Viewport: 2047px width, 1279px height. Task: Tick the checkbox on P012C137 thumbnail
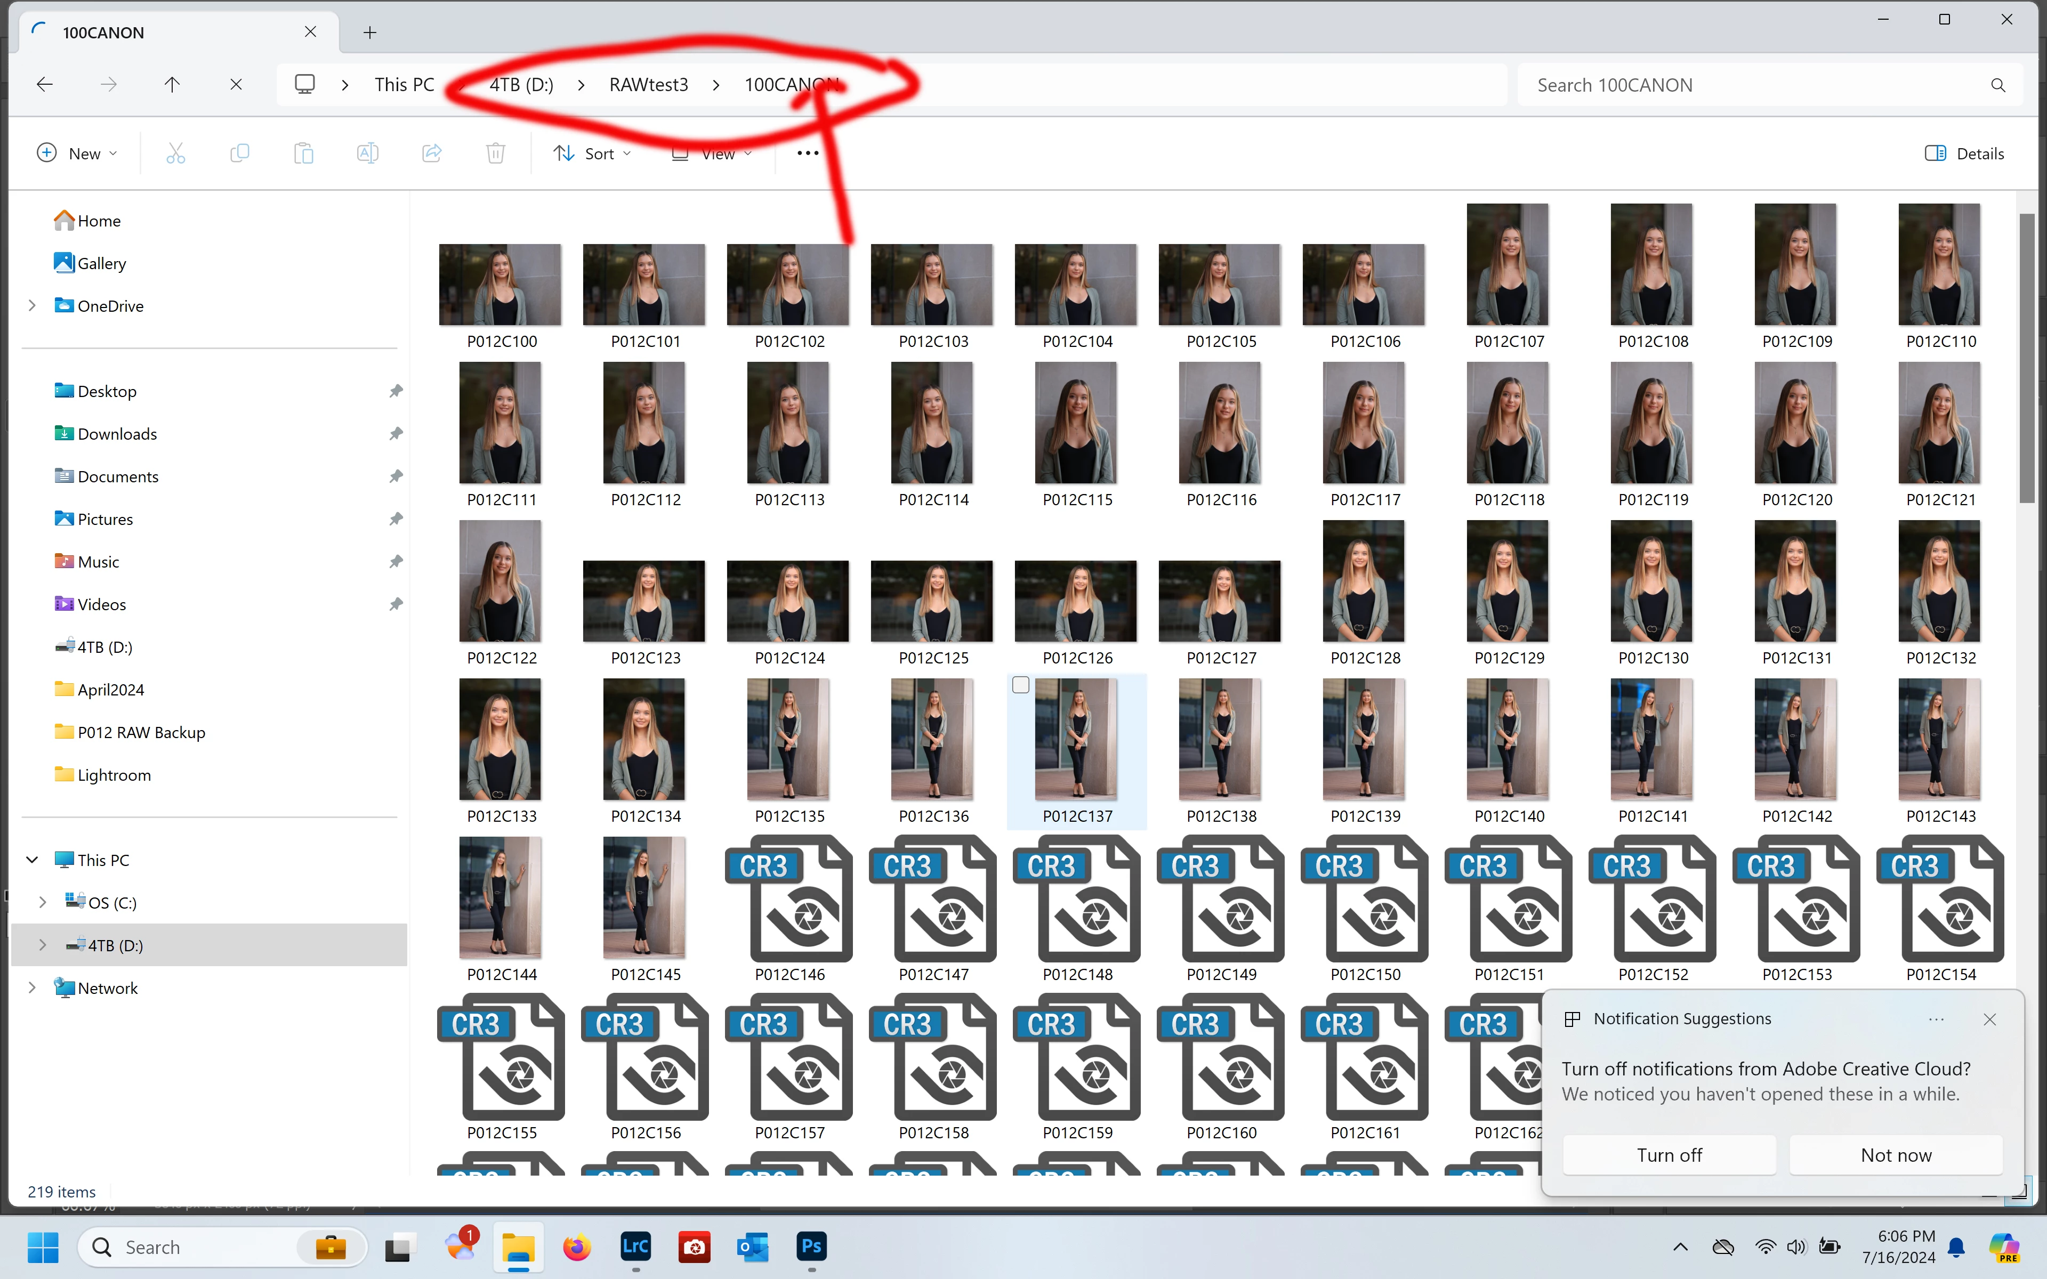(x=1021, y=685)
